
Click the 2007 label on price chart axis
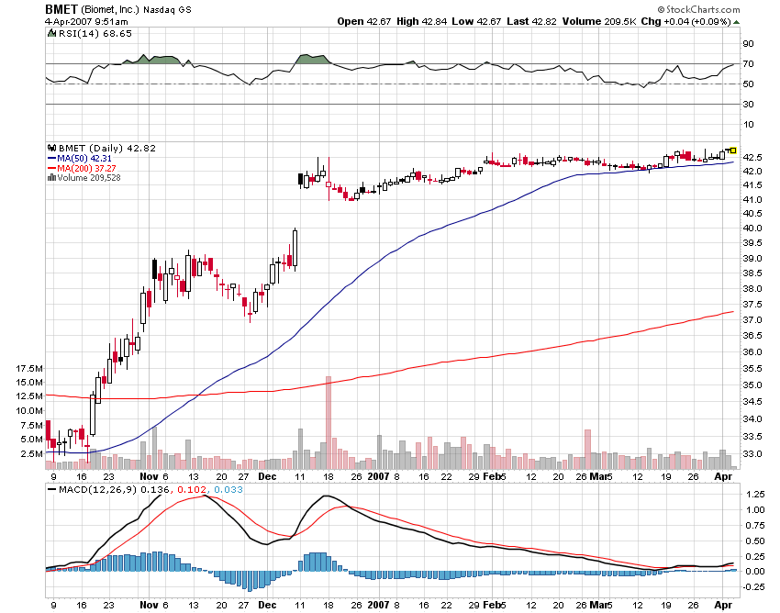pyautogui.click(x=379, y=476)
